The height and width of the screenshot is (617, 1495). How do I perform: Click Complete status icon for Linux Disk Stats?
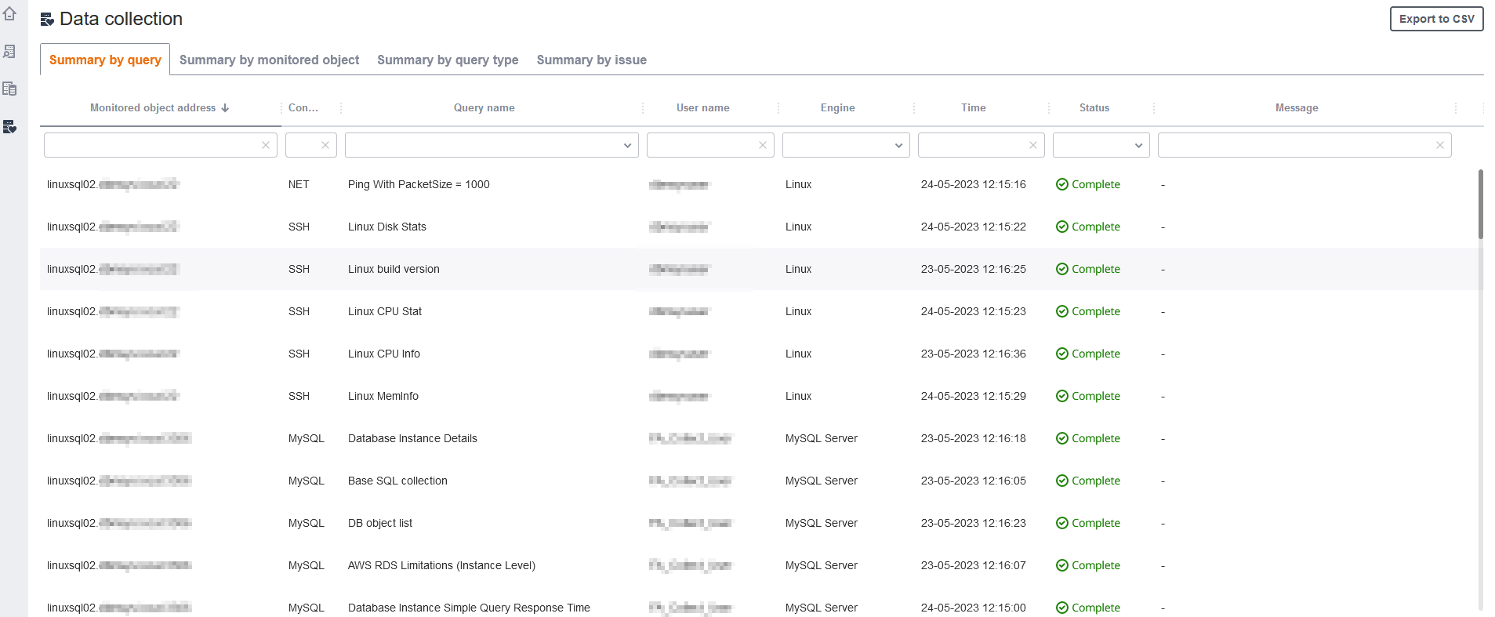(x=1062, y=227)
